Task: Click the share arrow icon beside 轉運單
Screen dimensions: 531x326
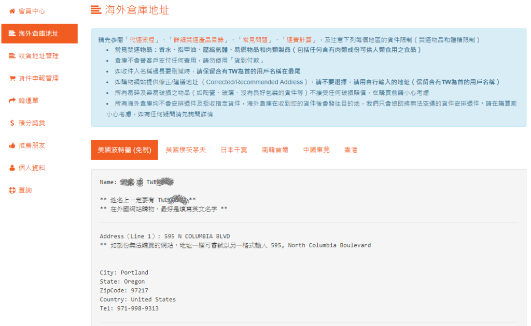Action: 12,100
